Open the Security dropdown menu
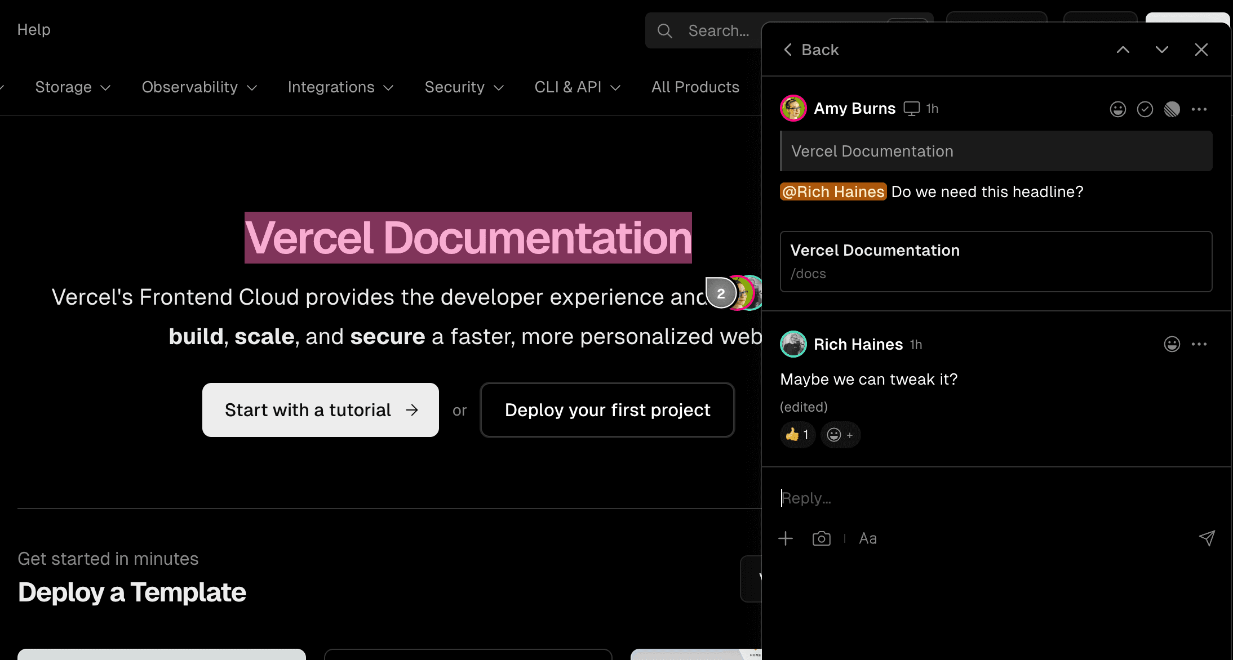The image size is (1233, 660). click(463, 87)
